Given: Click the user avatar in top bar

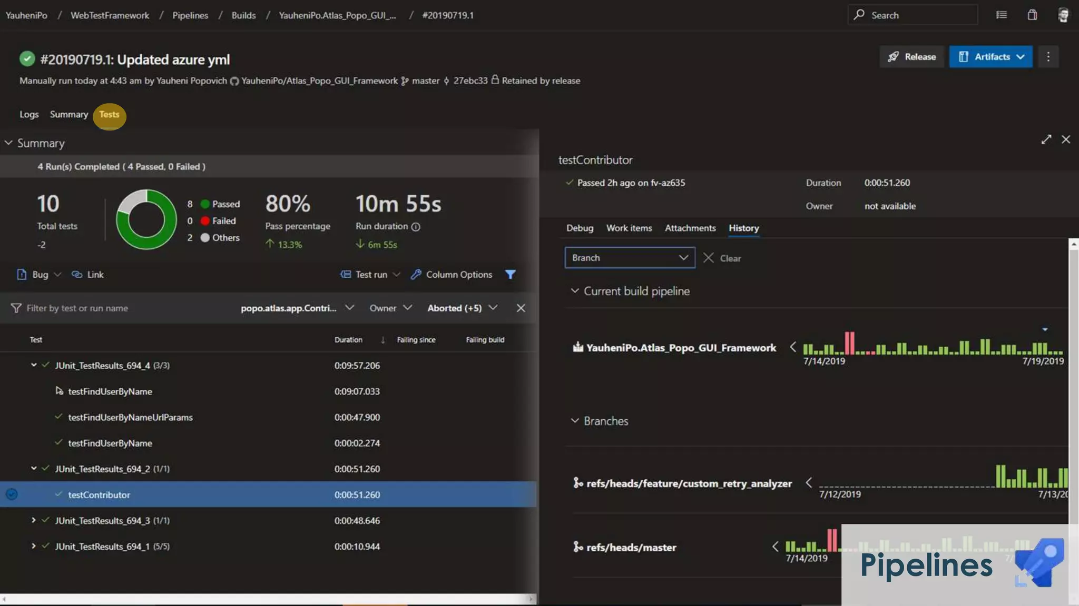Looking at the screenshot, I should pos(1063,15).
